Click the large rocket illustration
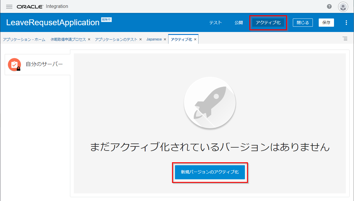 [210, 103]
